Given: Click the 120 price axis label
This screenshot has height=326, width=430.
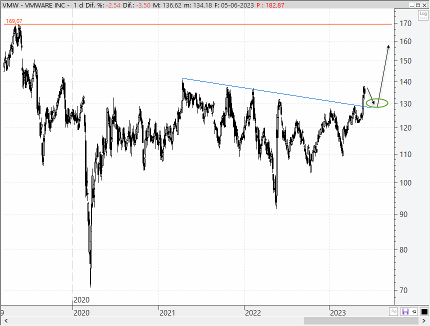Looking at the screenshot, I should click(x=405, y=128).
